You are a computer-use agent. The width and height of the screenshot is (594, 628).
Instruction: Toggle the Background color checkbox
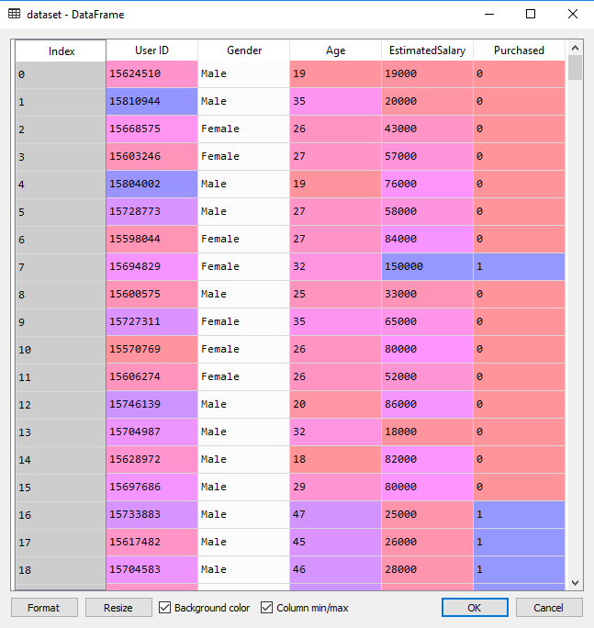tap(165, 608)
